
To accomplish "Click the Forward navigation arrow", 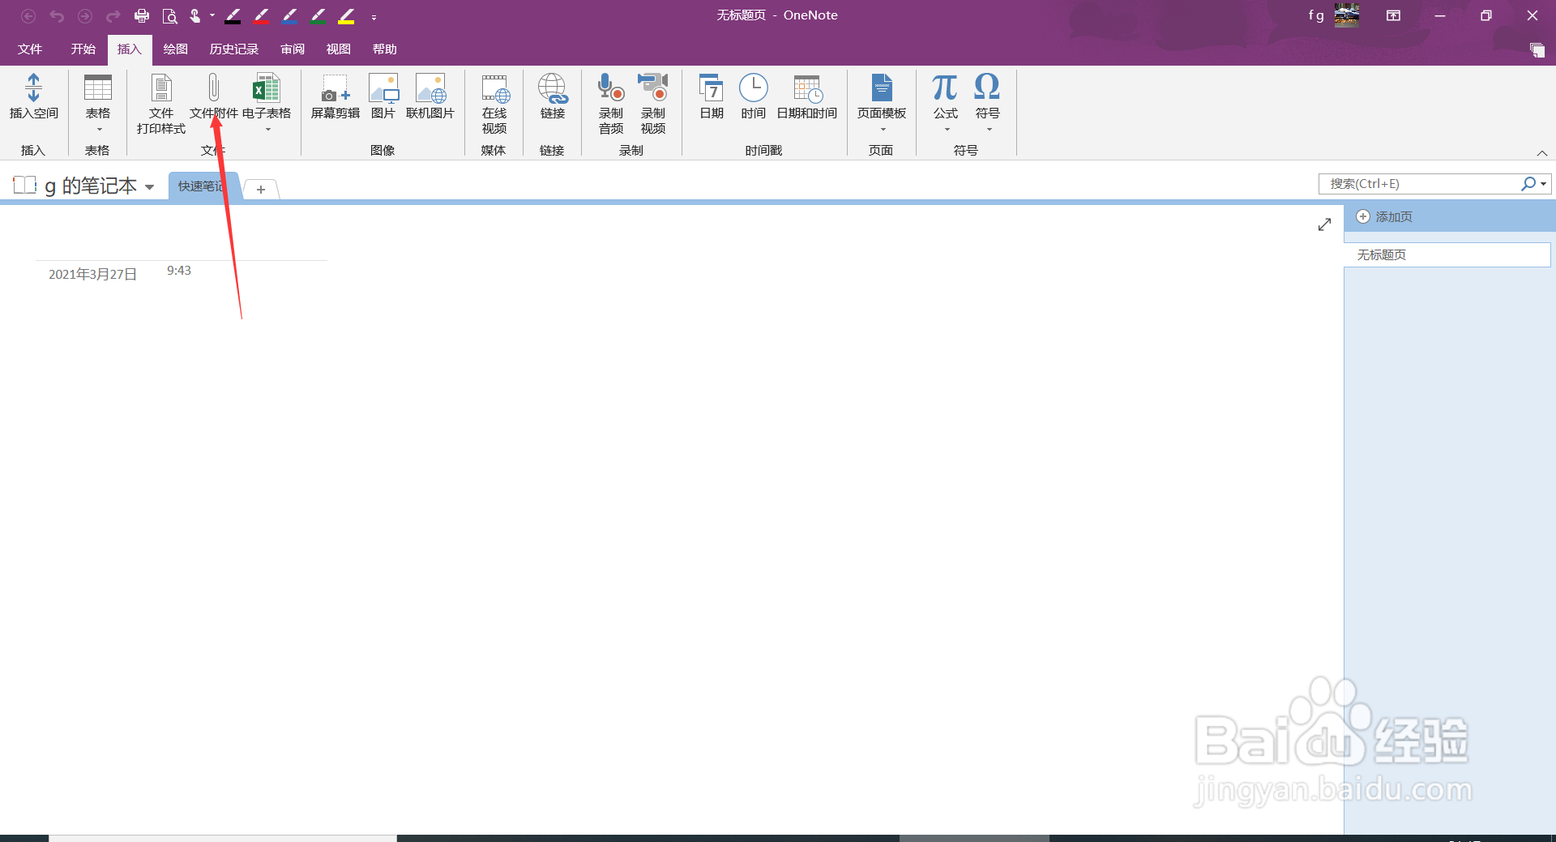I will (85, 15).
